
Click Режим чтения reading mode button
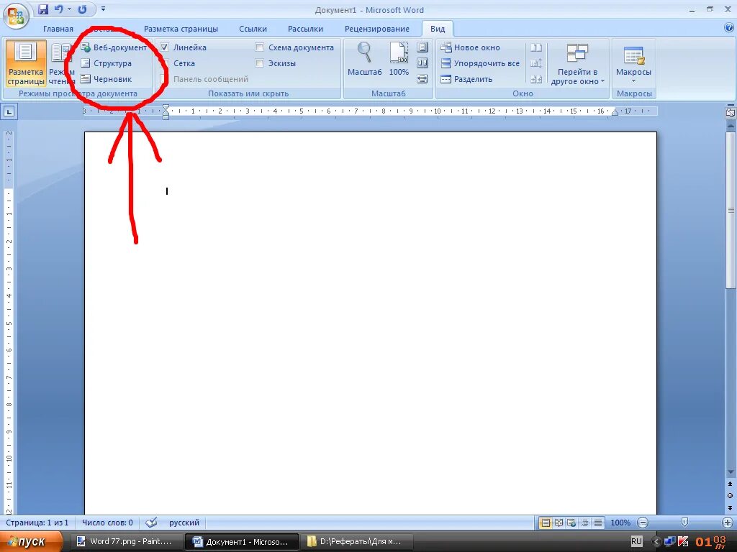62,63
